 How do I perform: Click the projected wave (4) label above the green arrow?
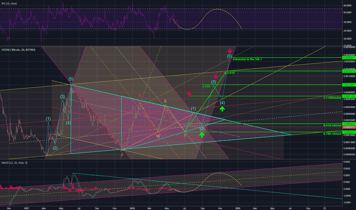222,103
